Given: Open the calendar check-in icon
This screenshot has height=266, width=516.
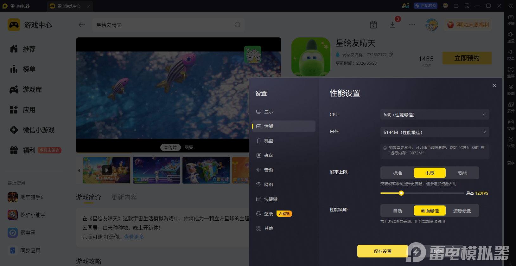Looking at the screenshot, I should point(373,25).
